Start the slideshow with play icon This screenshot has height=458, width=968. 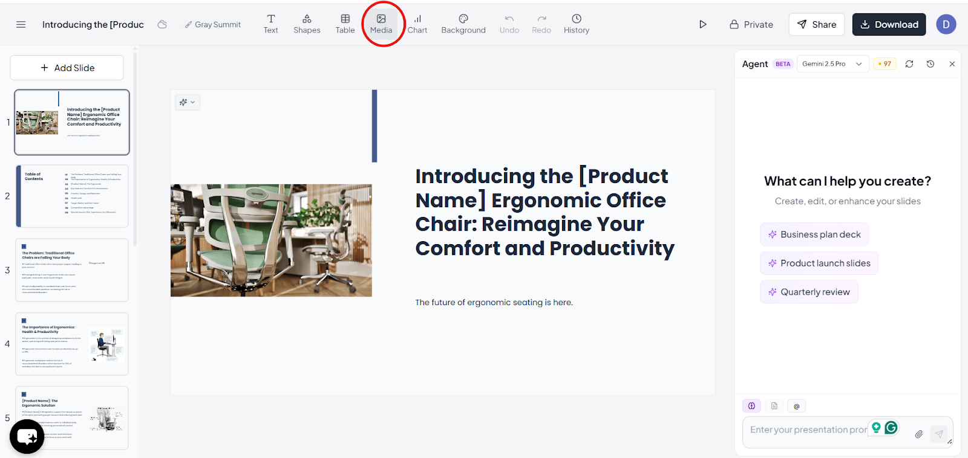point(702,24)
